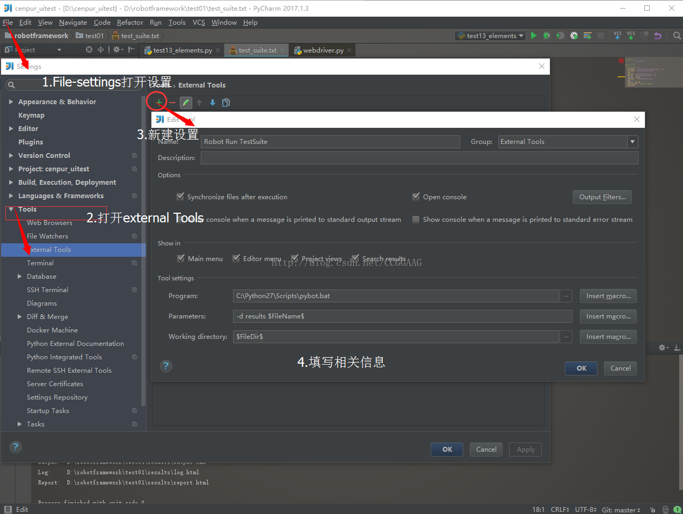Expand the Database node under Tools

pyautogui.click(x=20, y=276)
